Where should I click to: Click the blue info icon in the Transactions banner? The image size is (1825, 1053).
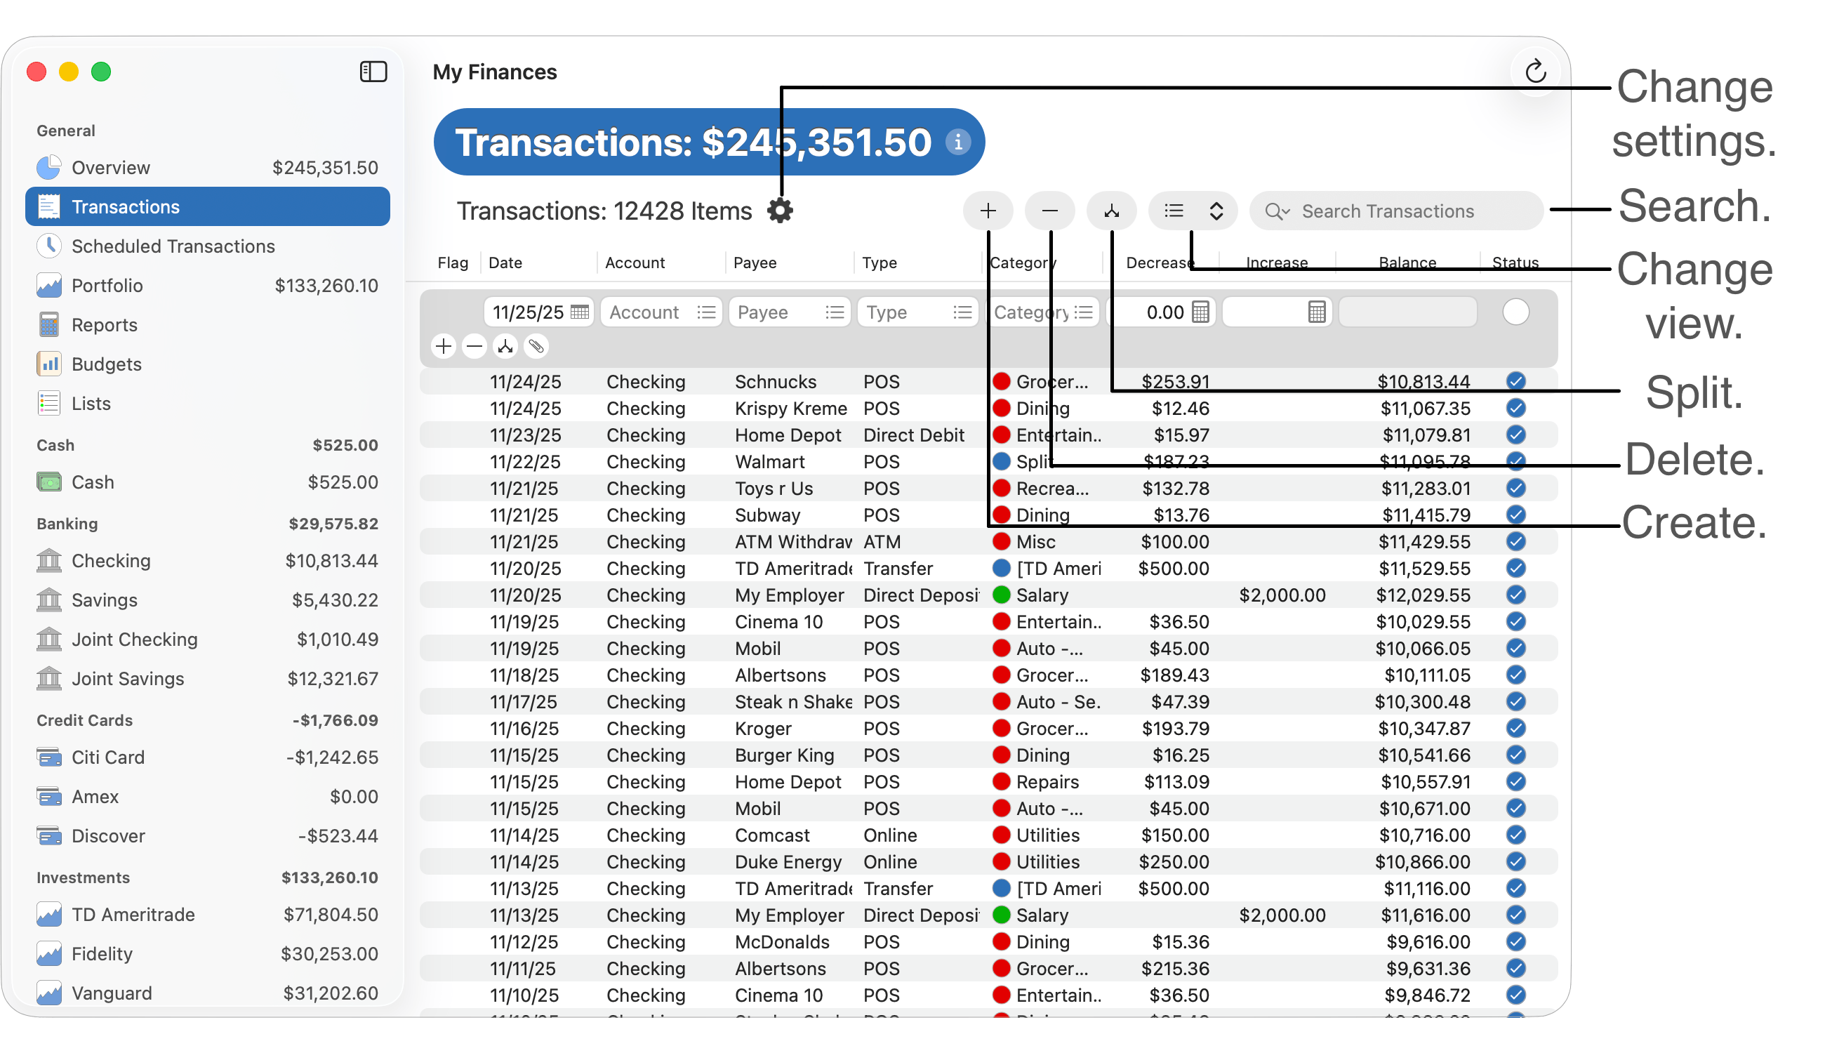tap(958, 142)
